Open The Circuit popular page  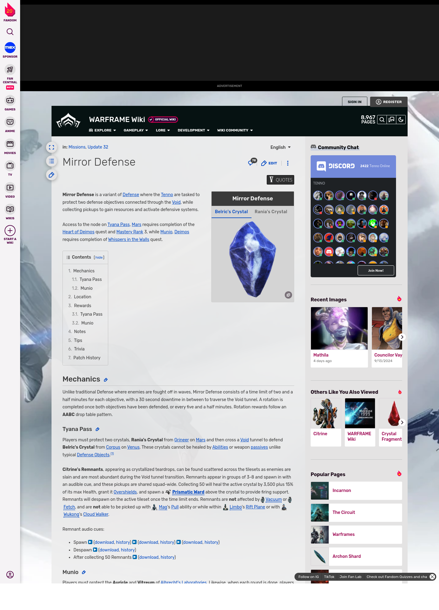pos(356,513)
